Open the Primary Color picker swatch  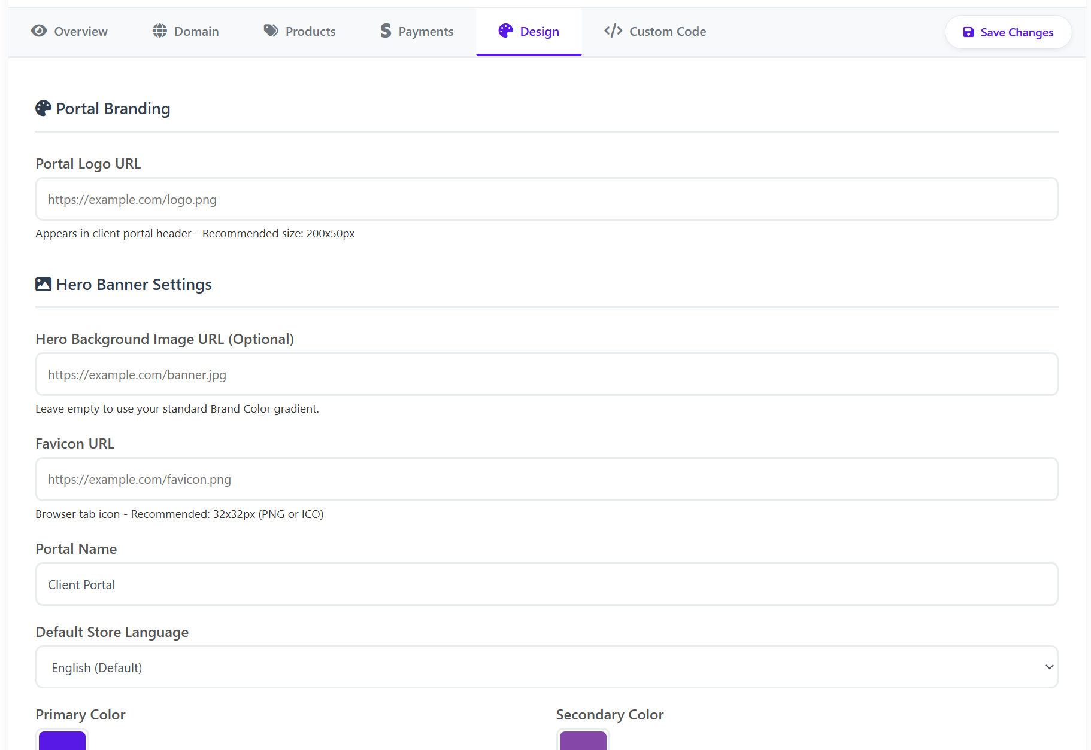(62, 740)
